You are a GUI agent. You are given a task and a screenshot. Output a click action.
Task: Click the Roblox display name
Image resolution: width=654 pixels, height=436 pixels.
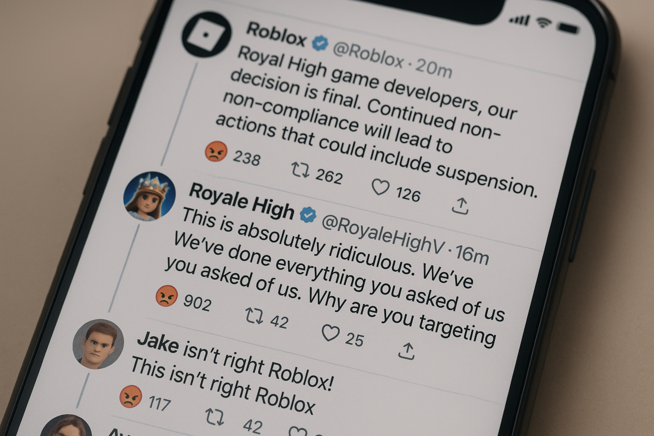[276, 34]
